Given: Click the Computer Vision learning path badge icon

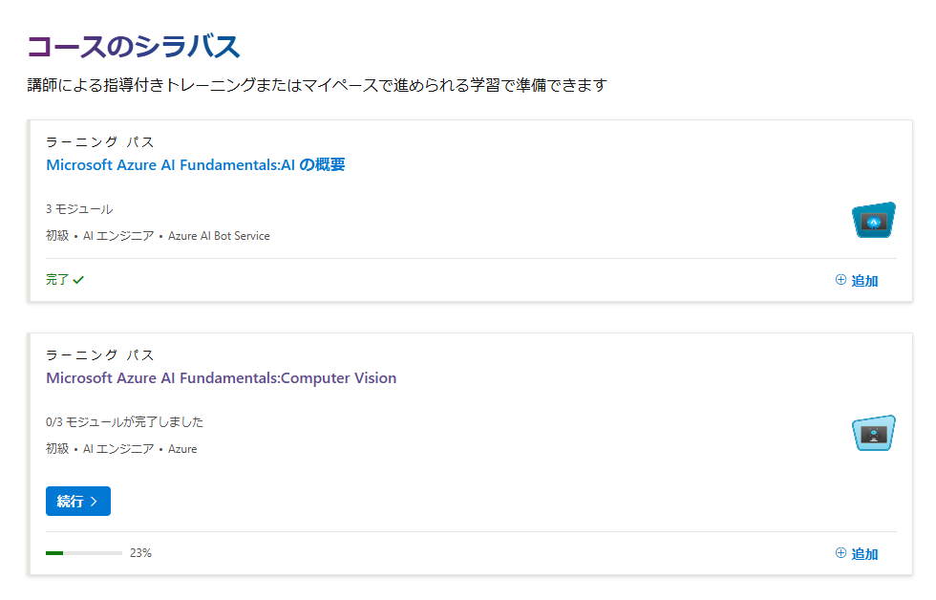Looking at the screenshot, I should 873,433.
